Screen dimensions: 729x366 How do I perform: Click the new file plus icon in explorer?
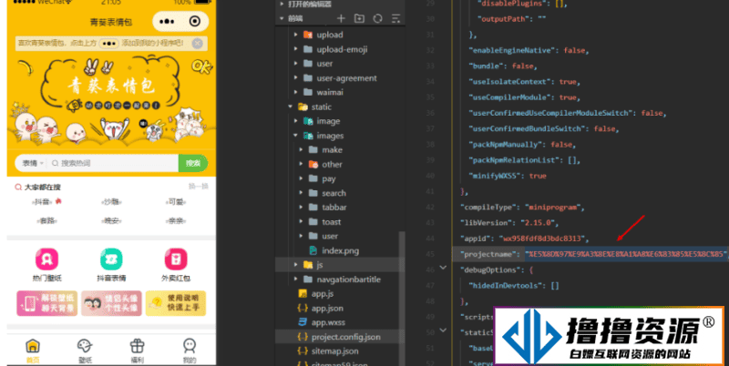341,18
